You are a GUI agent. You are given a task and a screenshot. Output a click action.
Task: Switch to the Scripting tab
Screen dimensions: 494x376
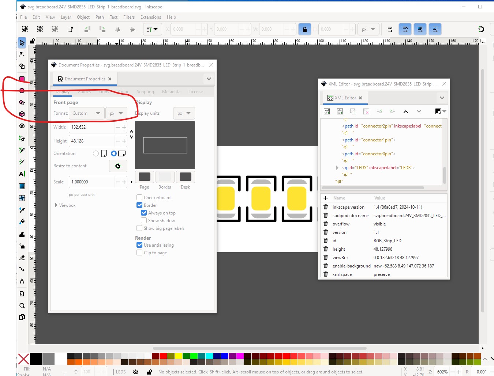coord(145,92)
